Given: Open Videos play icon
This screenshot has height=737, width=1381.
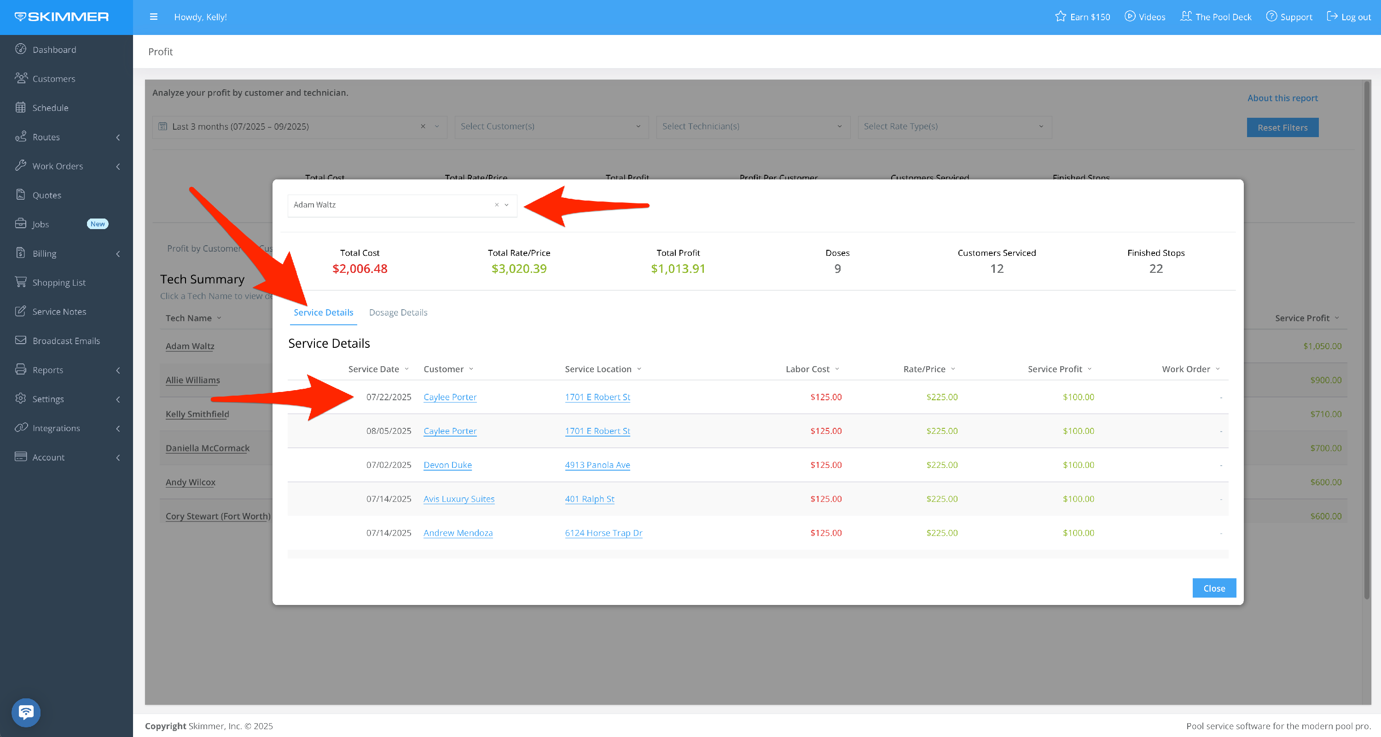Looking at the screenshot, I should click(1130, 17).
